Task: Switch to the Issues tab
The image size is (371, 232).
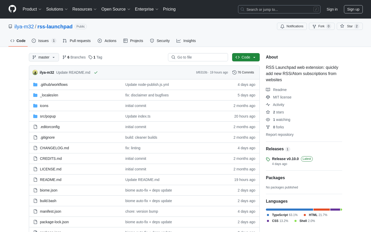Action: 44,41
